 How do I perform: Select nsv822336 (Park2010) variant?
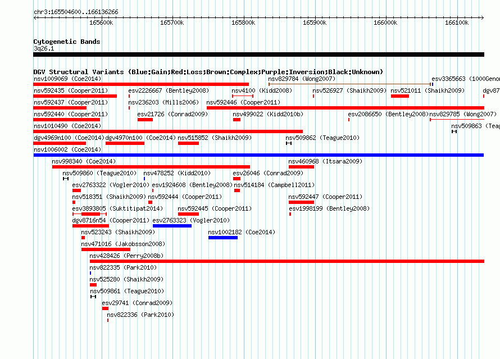140,315
